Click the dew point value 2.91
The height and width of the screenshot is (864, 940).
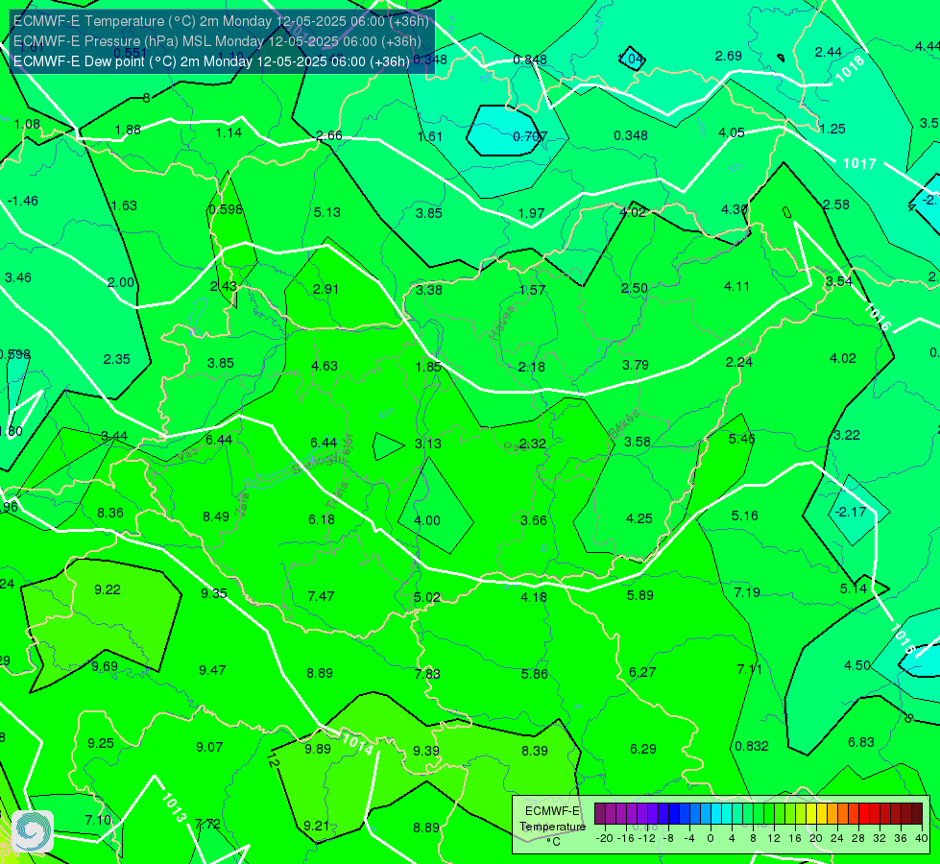point(325,289)
